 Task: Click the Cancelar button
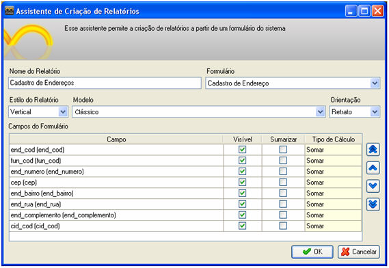(x=359, y=252)
